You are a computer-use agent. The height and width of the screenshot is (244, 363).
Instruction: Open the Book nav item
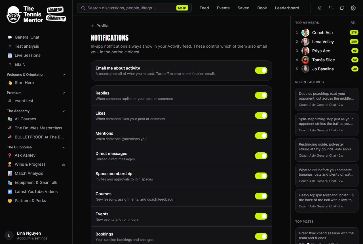click(x=262, y=8)
